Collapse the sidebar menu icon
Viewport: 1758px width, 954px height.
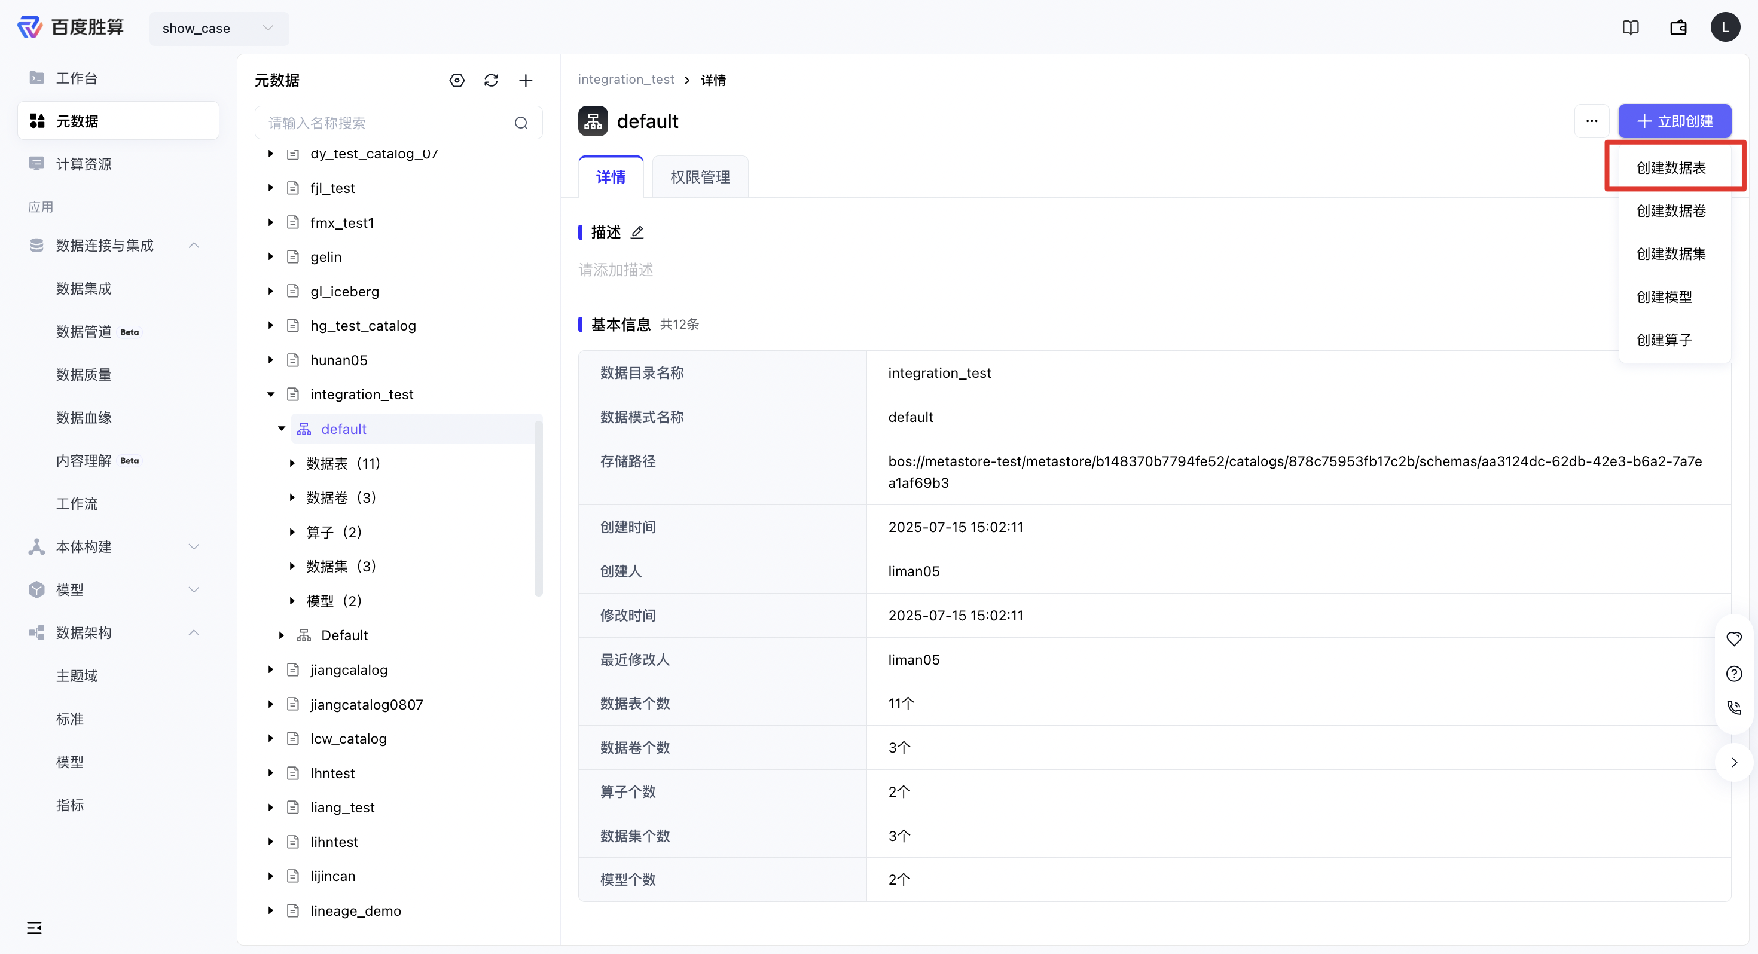34,927
